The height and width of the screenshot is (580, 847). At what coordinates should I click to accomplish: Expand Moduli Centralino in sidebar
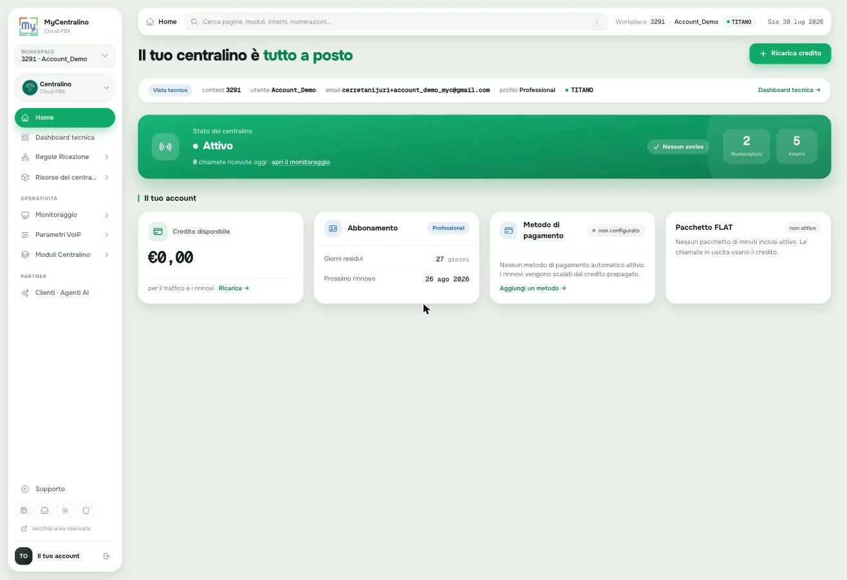[64, 255]
